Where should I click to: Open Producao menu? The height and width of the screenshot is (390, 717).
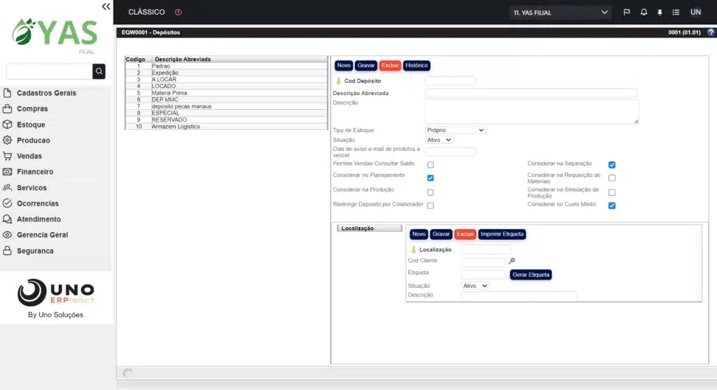click(x=34, y=140)
